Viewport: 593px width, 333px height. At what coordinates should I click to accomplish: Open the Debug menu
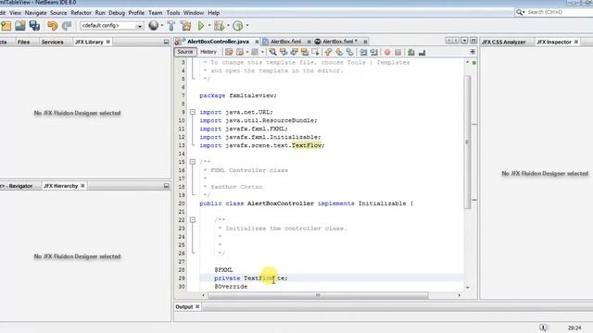click(x=117, y=13)
